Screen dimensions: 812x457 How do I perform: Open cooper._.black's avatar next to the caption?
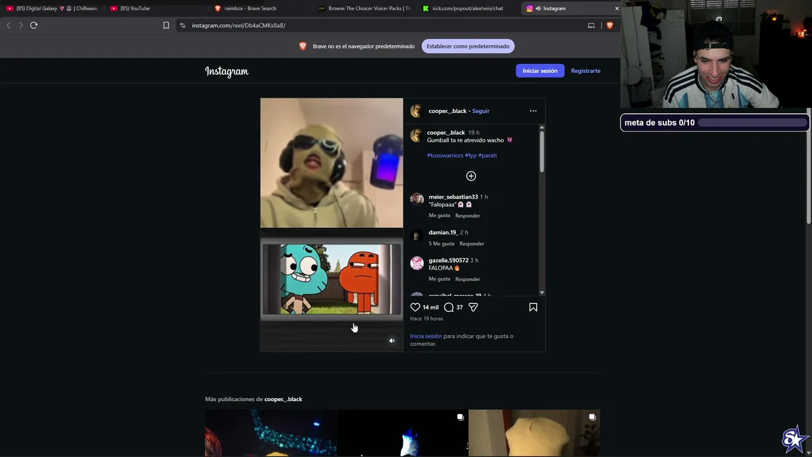416,135
